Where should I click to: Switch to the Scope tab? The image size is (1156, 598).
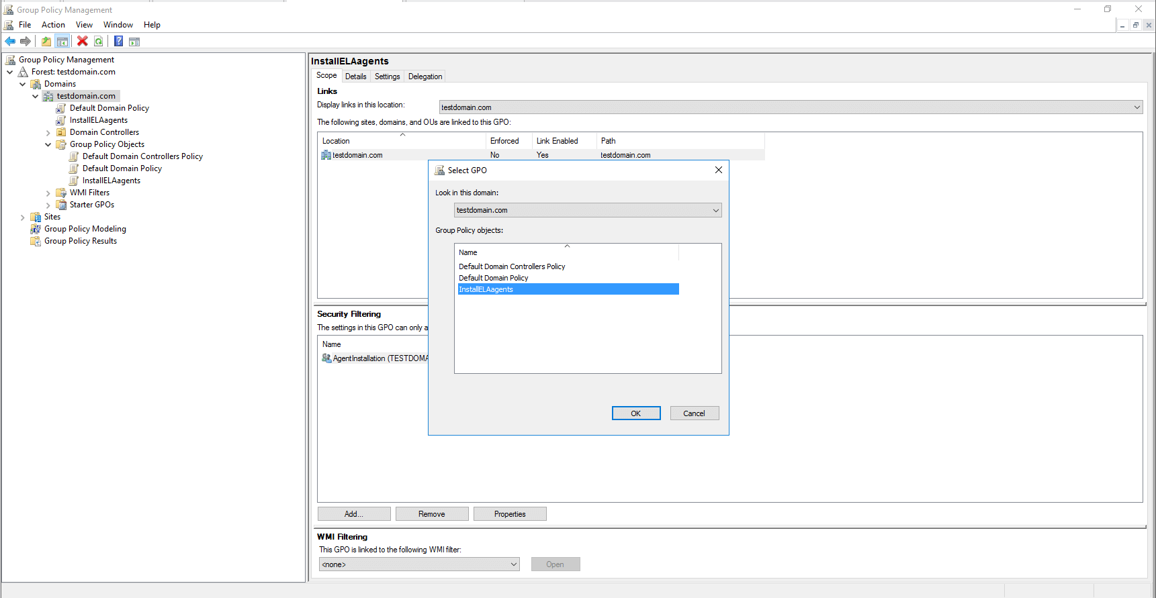[326, 76]
